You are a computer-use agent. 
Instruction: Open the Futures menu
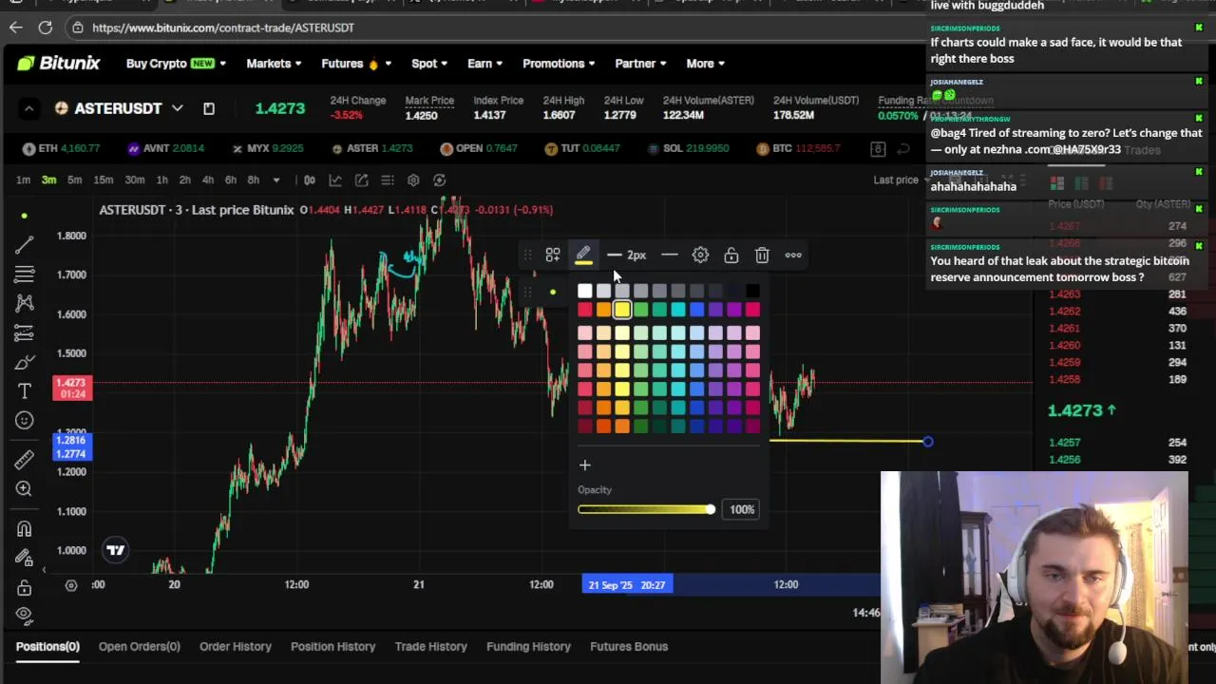(x=355, y=64)
